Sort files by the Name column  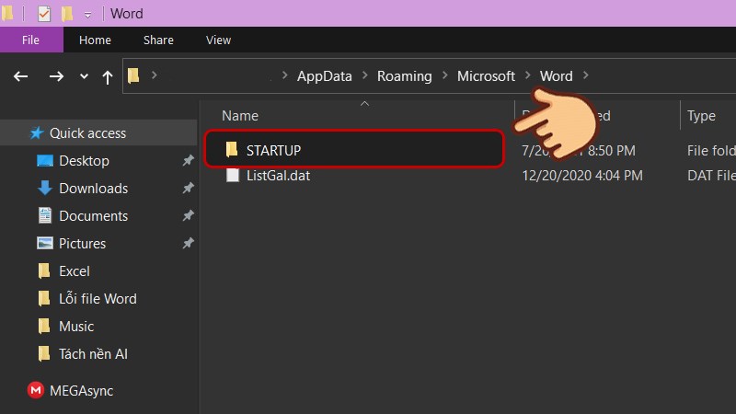point(240,116)
